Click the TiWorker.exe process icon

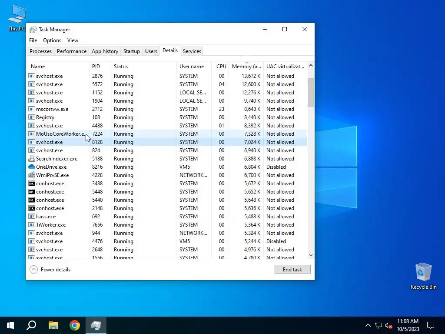tap(31, 225)
